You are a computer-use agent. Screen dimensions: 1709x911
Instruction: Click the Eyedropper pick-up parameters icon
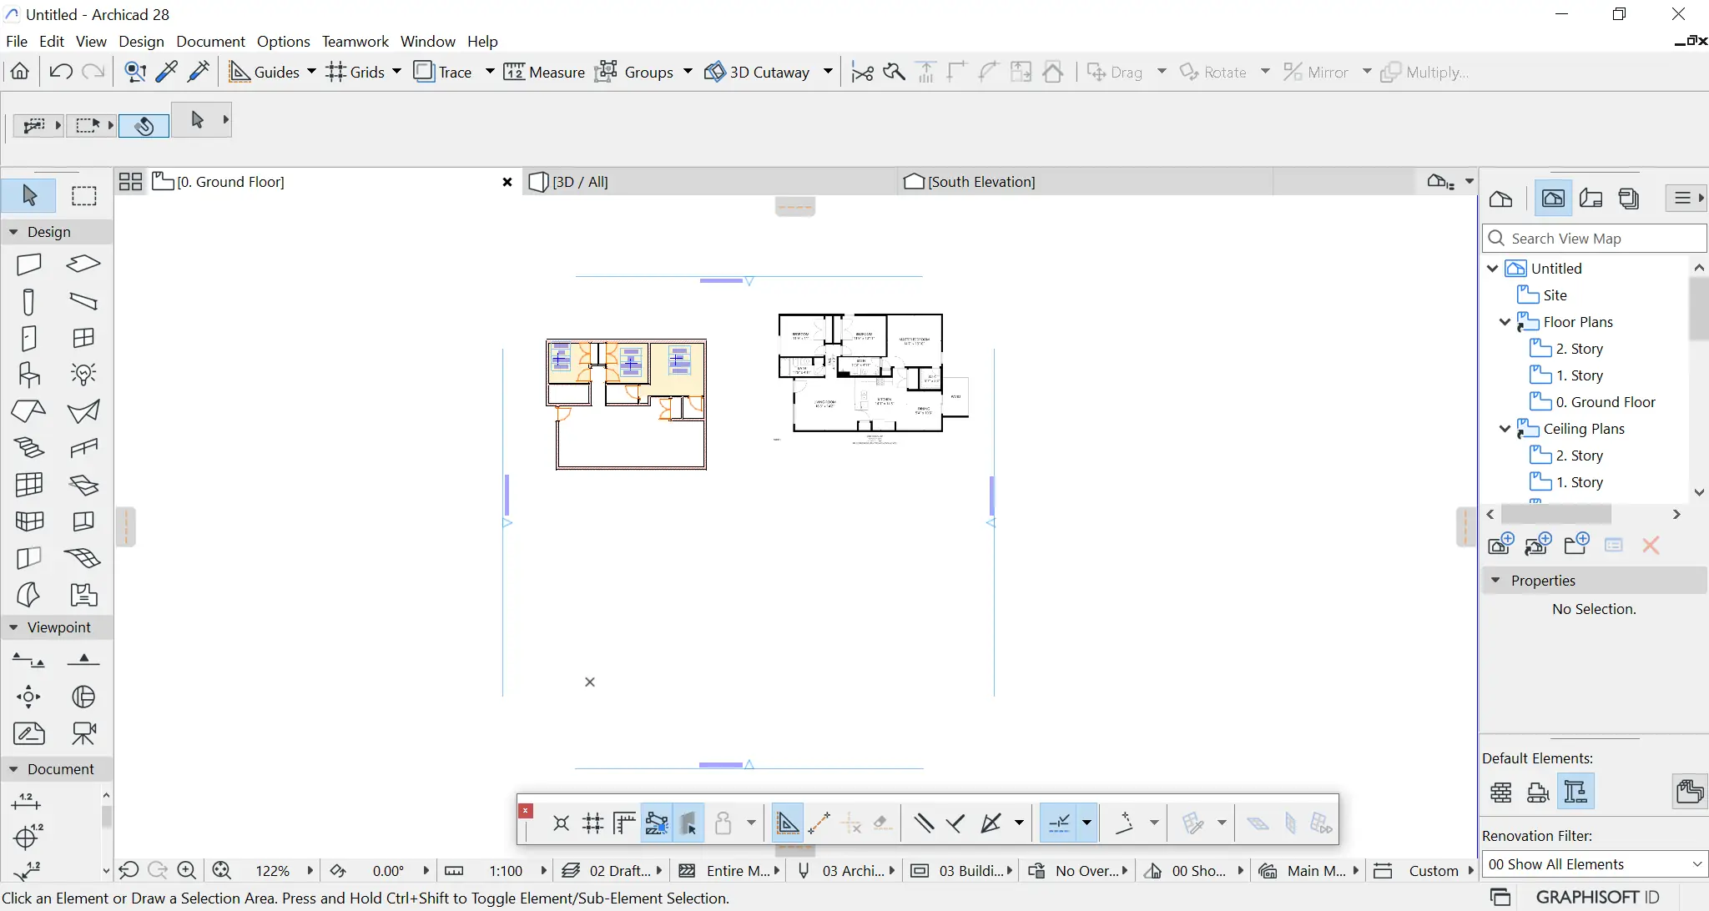[166, 72]
